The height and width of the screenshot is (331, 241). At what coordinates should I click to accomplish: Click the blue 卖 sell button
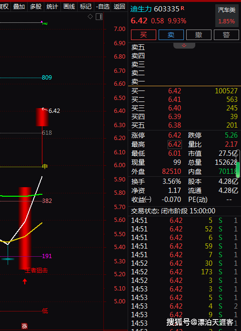click(x=171, y=35)
